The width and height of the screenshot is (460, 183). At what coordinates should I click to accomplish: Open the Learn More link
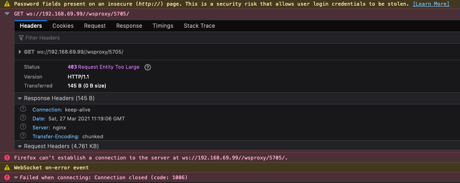[x=431, y=4]
